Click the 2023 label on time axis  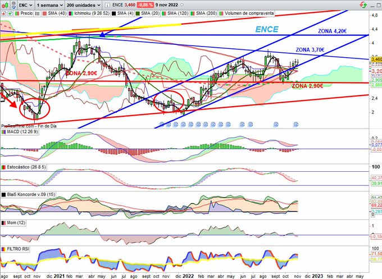point(317,276)
